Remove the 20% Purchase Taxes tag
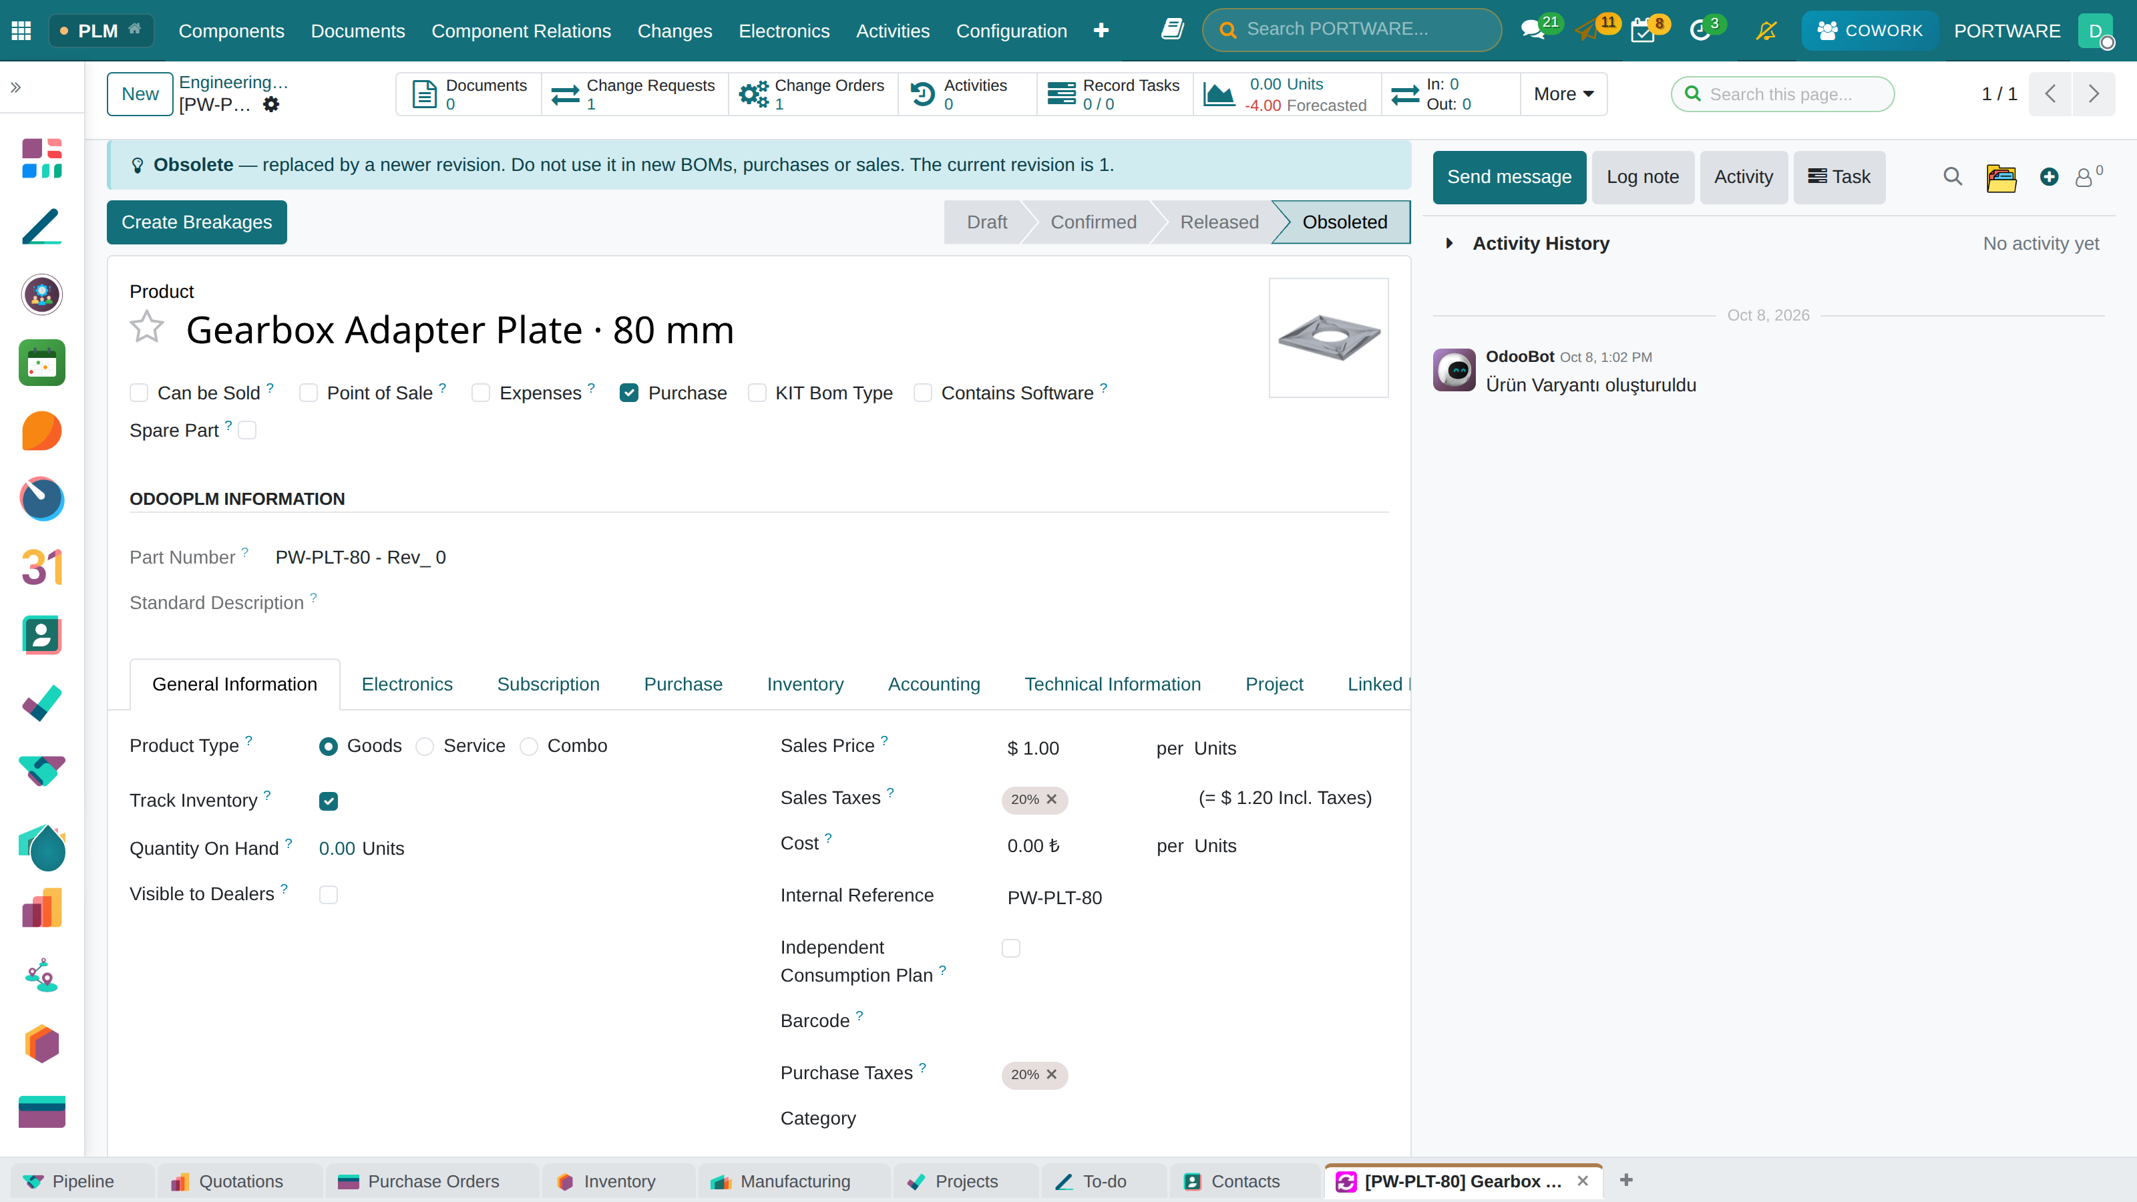 coord(1051,1074)
